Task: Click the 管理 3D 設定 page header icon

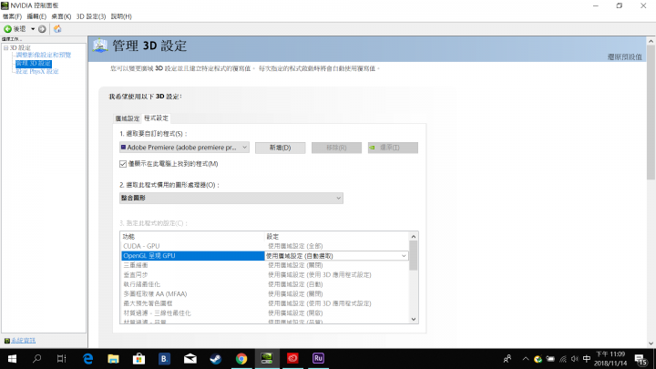Action: (x=100, y=46)
